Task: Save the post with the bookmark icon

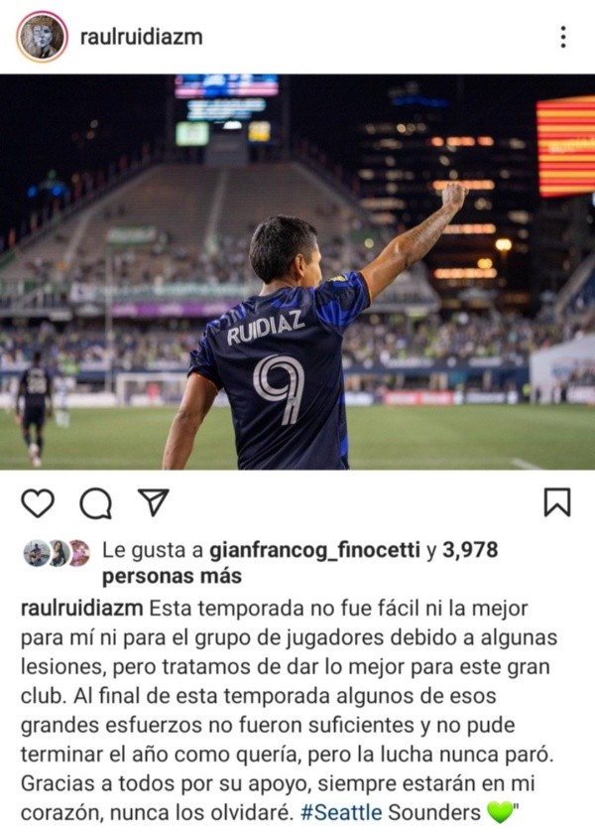Action: click(x=557, y=502)
